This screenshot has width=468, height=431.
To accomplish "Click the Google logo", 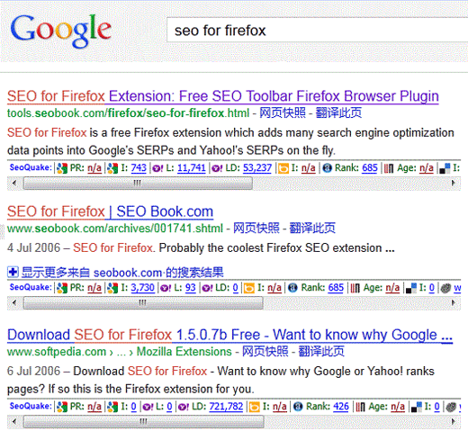I will [x=61, y=31].
